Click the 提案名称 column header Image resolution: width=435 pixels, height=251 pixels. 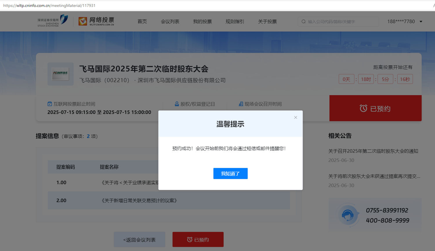click(x=109, y=167)
